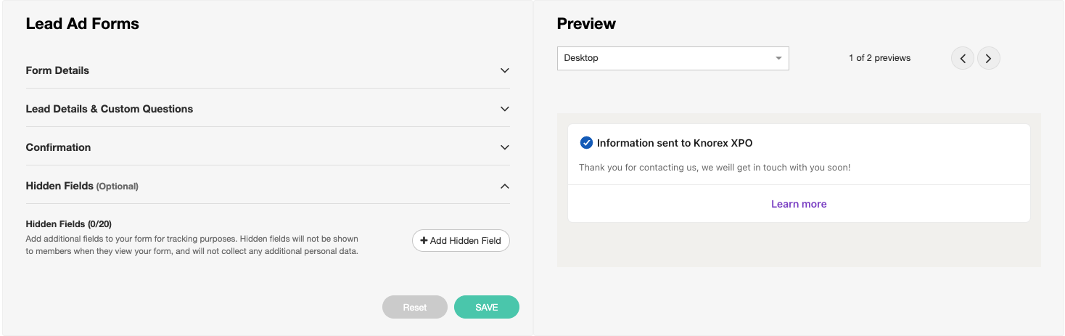Select the Confirmation section heading
1065x336 pixels.
[x=58, y=147]
